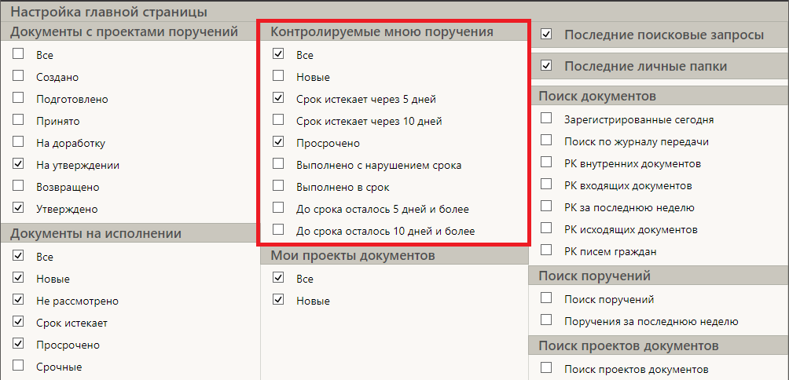
Task: Check the 'Возвращено' checkbox
Action: (18, 187)
